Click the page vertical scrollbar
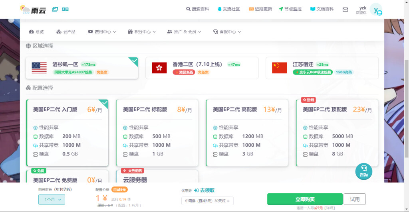The image size is (409, 212). [x=406, y=108]
